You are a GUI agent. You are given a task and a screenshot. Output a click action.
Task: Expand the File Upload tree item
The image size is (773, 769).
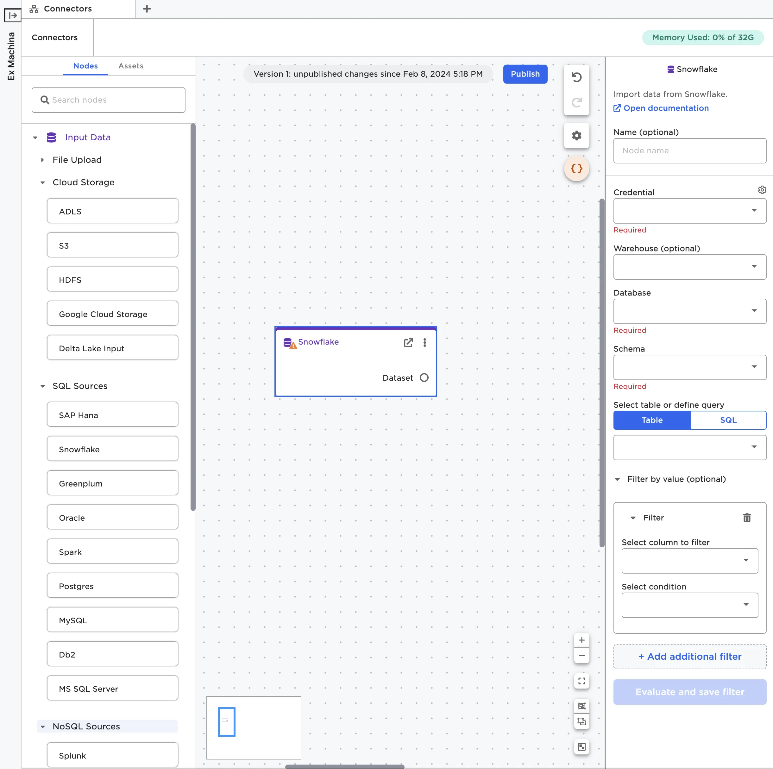42,160
